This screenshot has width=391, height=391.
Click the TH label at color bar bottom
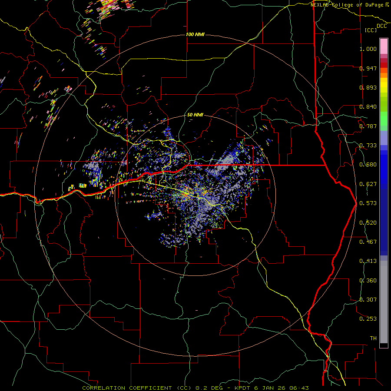coord(373,338)
